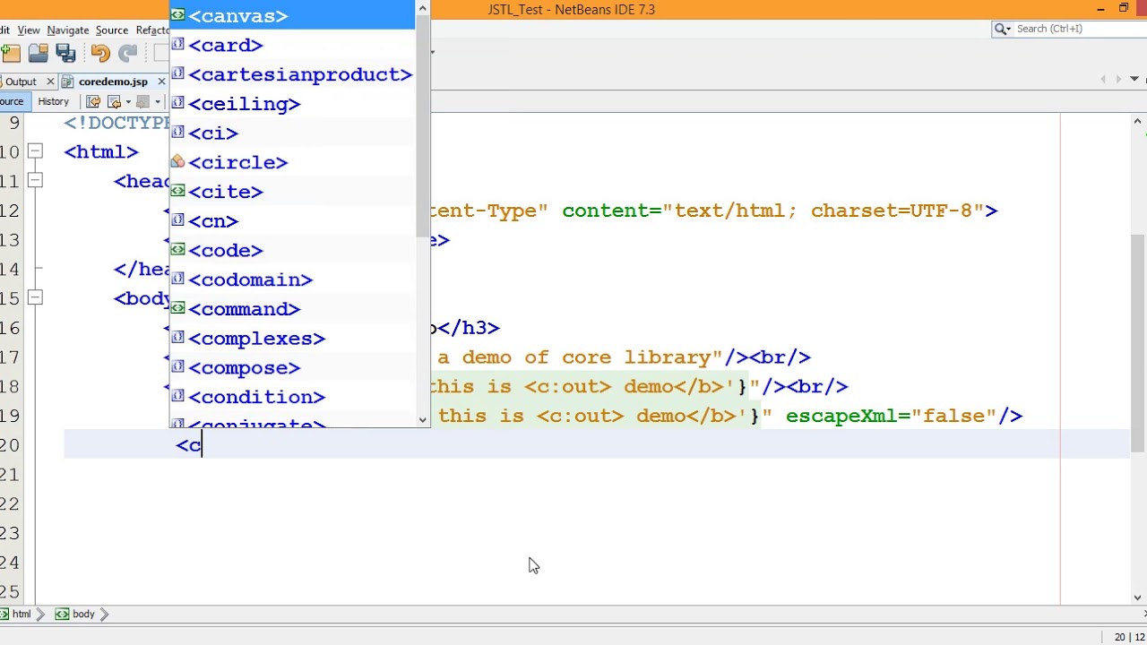The height and width of the screenshot is (645, 1147).
Task: Select the <cite> completion item
Action: (x=292, y=192)
